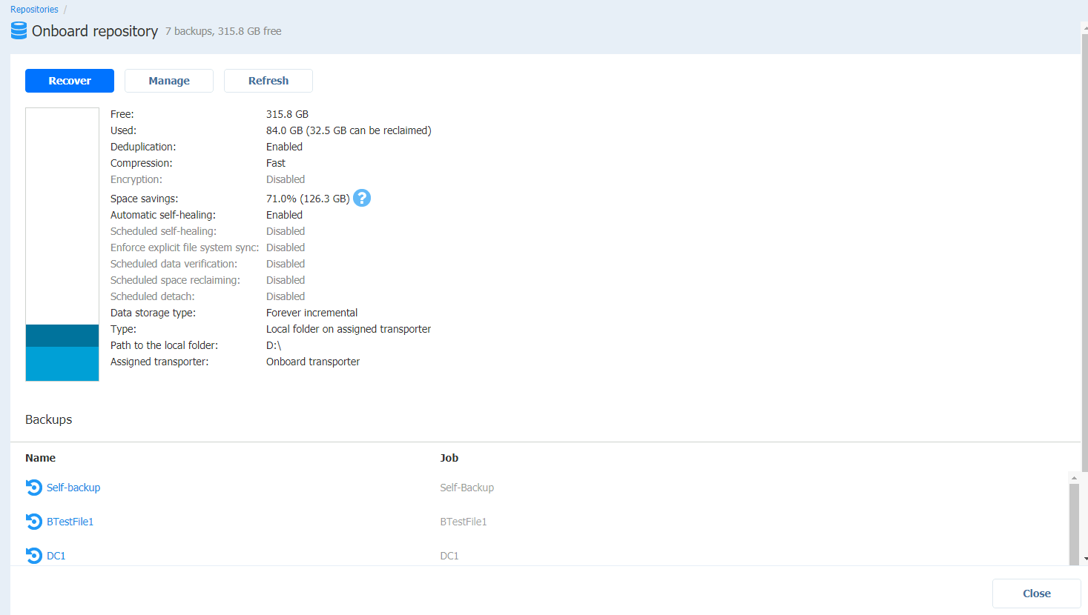Click the '315.8 GB' free value
This screenshot has width=1088, height=615.
pyautogui.click(x=288, y=114)
